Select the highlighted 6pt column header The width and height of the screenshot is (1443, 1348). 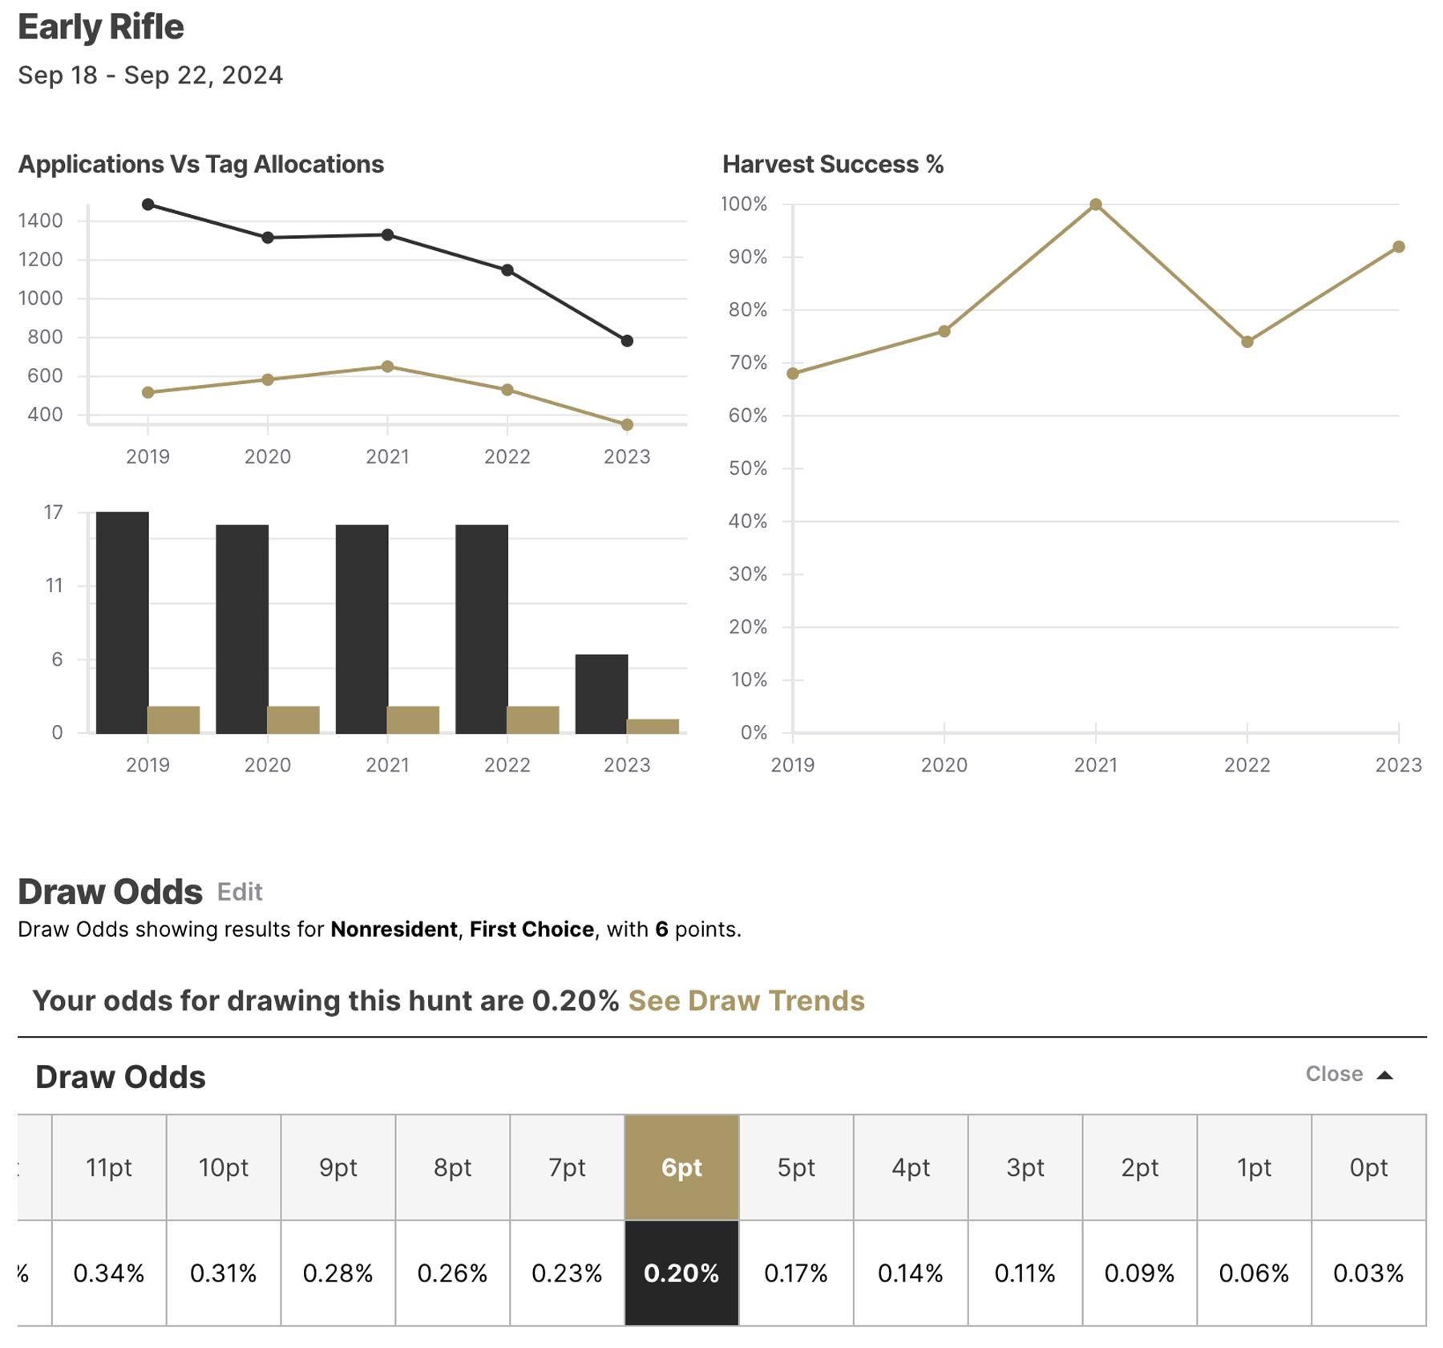point(681,1168)
